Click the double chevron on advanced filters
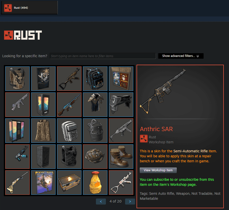This screenshot has width=229, height=210. point(198,56)
